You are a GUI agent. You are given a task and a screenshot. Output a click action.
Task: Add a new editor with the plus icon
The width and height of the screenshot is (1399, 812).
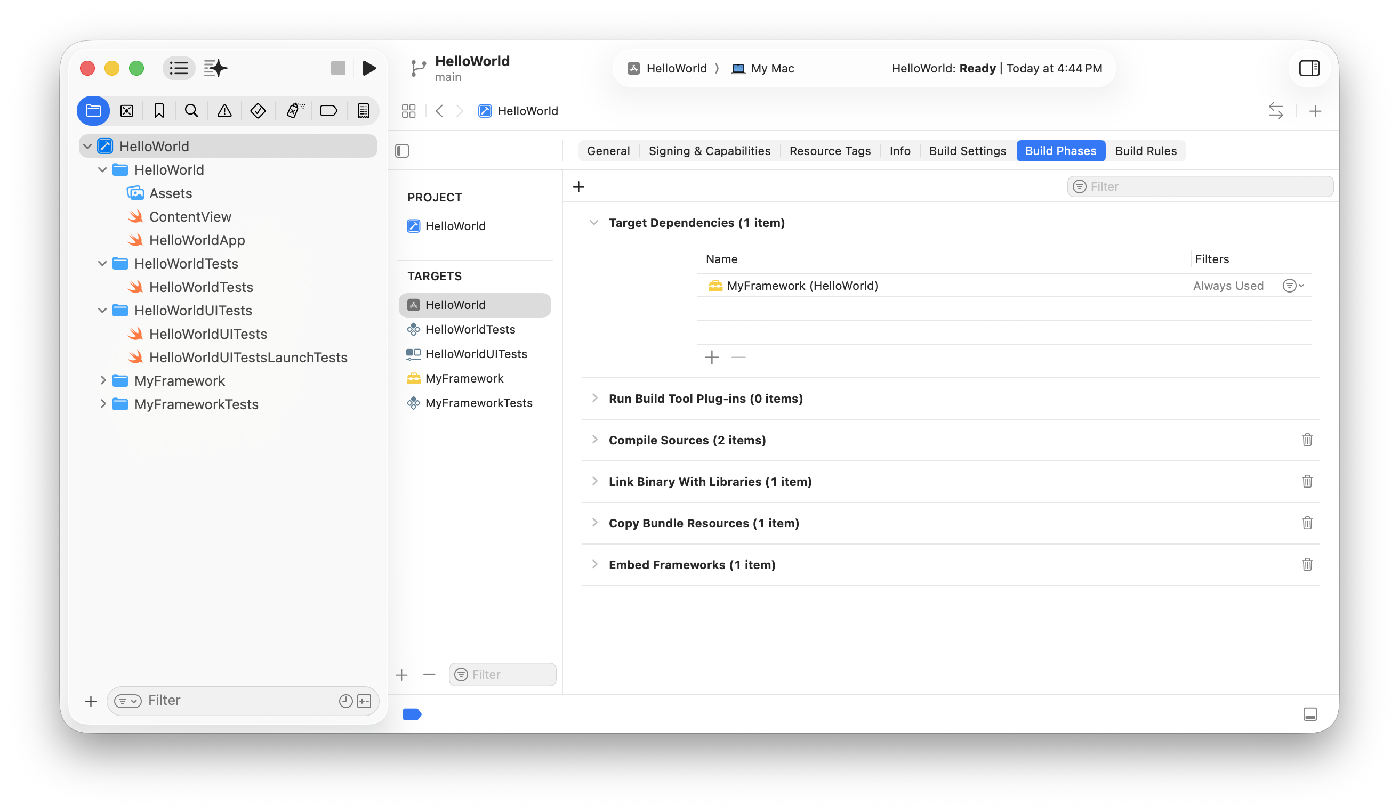[x=1315, y=111]
